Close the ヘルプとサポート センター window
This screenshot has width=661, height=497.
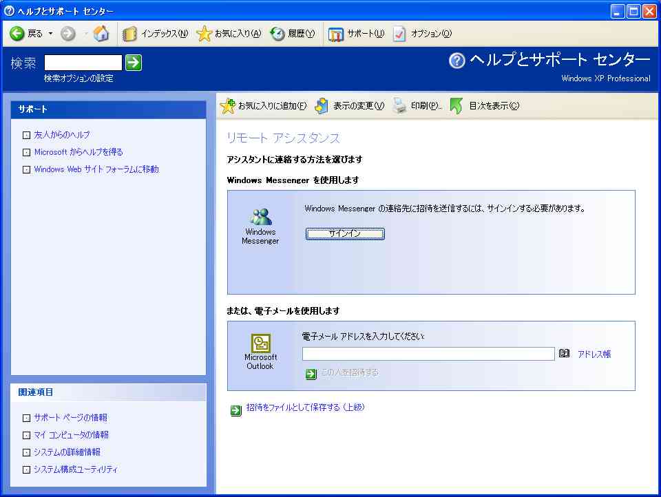[649, 12]
